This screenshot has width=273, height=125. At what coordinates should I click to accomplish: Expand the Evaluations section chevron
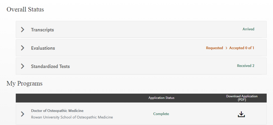click(x=23, y=48)
